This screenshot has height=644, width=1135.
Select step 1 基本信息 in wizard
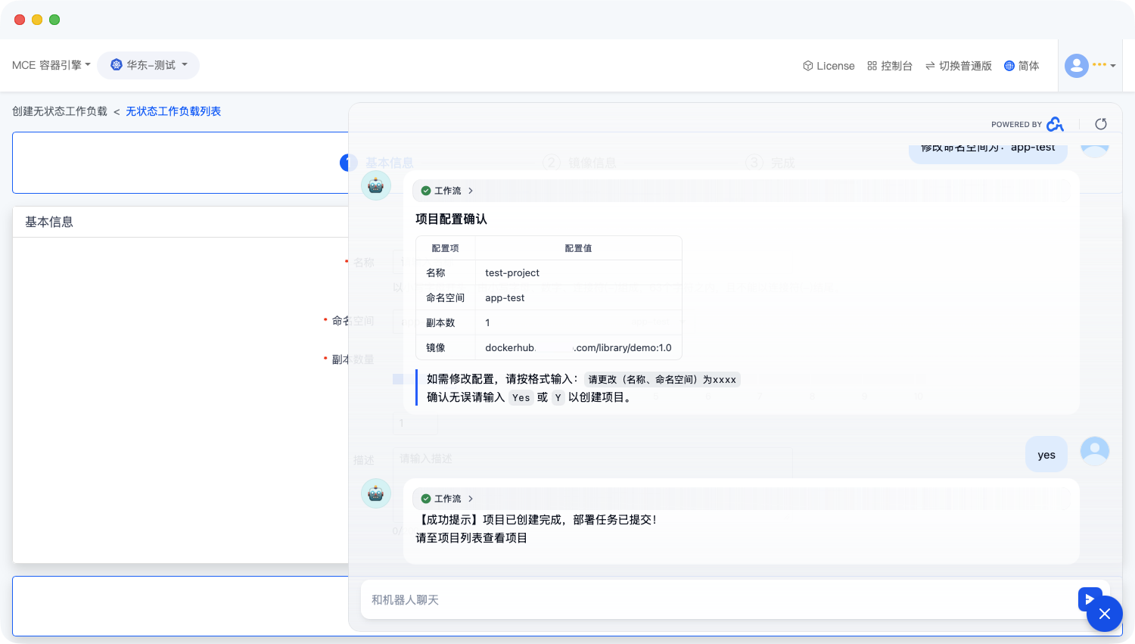(x=348, y=163)
